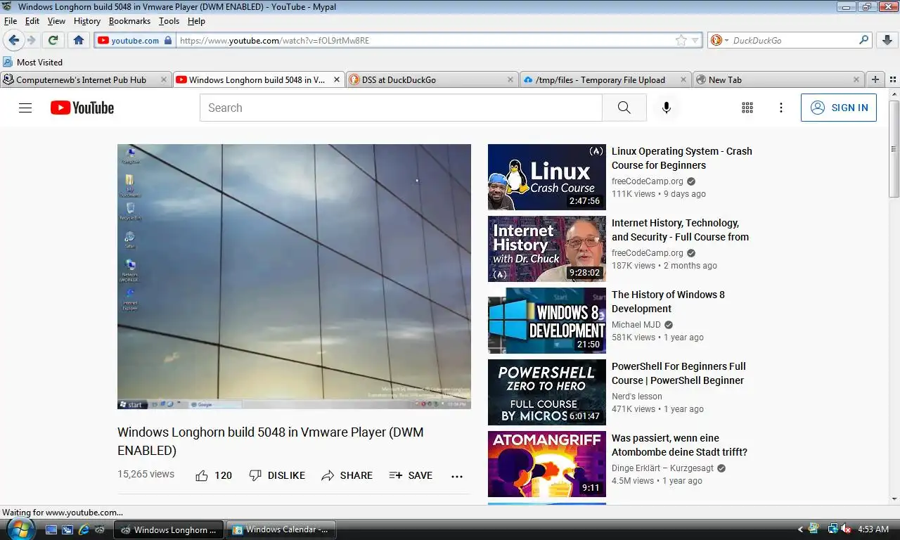Screen dimensions: 900x540
Task: Open the Dinge Erklärt – Kurzgesagt channel name
Action: (x=662, y=468)
